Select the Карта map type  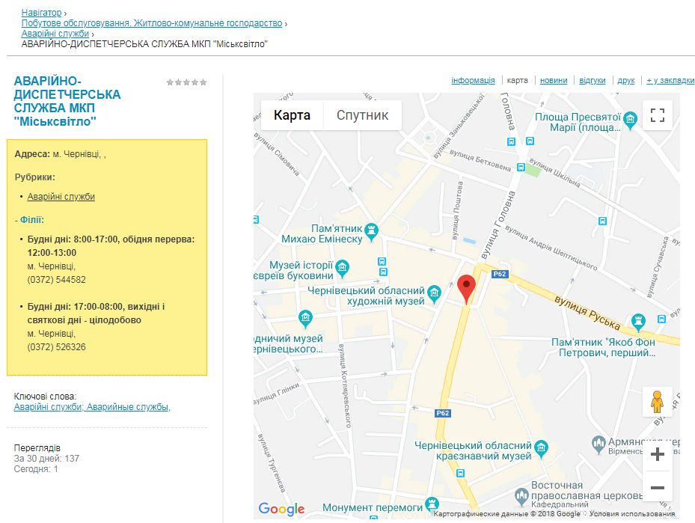coord(292,115)
